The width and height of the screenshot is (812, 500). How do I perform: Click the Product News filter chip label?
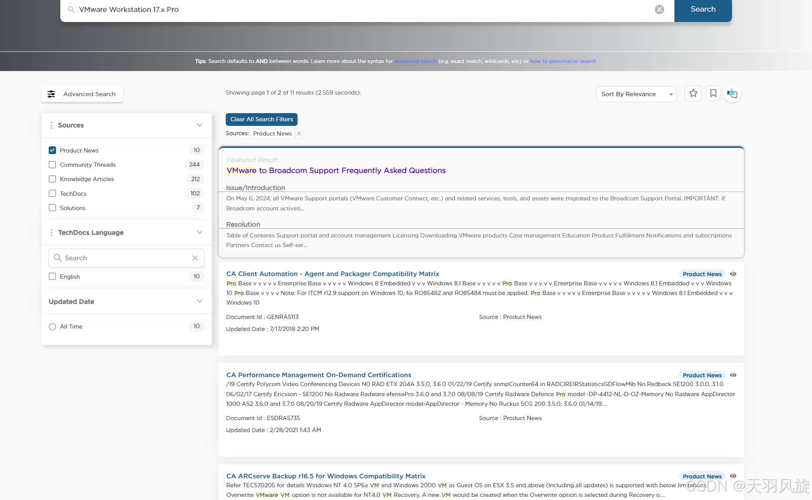(272, 134)
